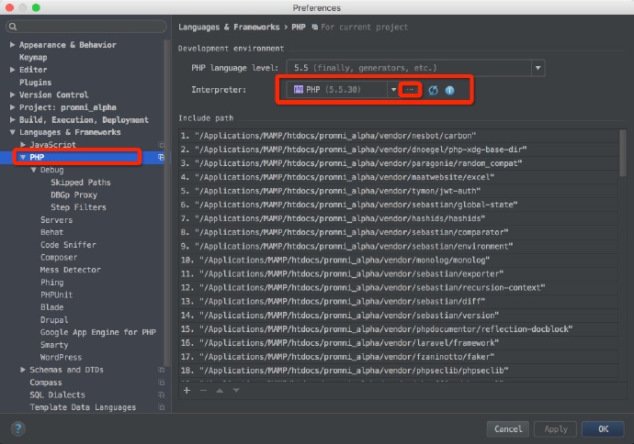This screenshot has height=444, width=634.
Task: Open PHPUnit settings
Action: pos(57,295)
